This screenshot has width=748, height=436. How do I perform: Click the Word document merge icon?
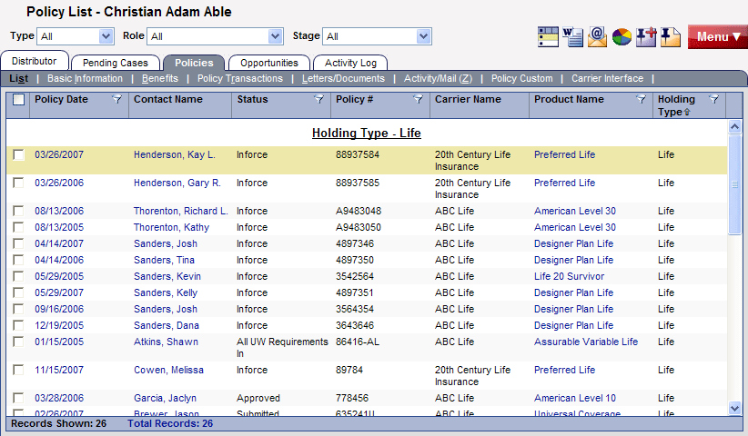(572, 36)
